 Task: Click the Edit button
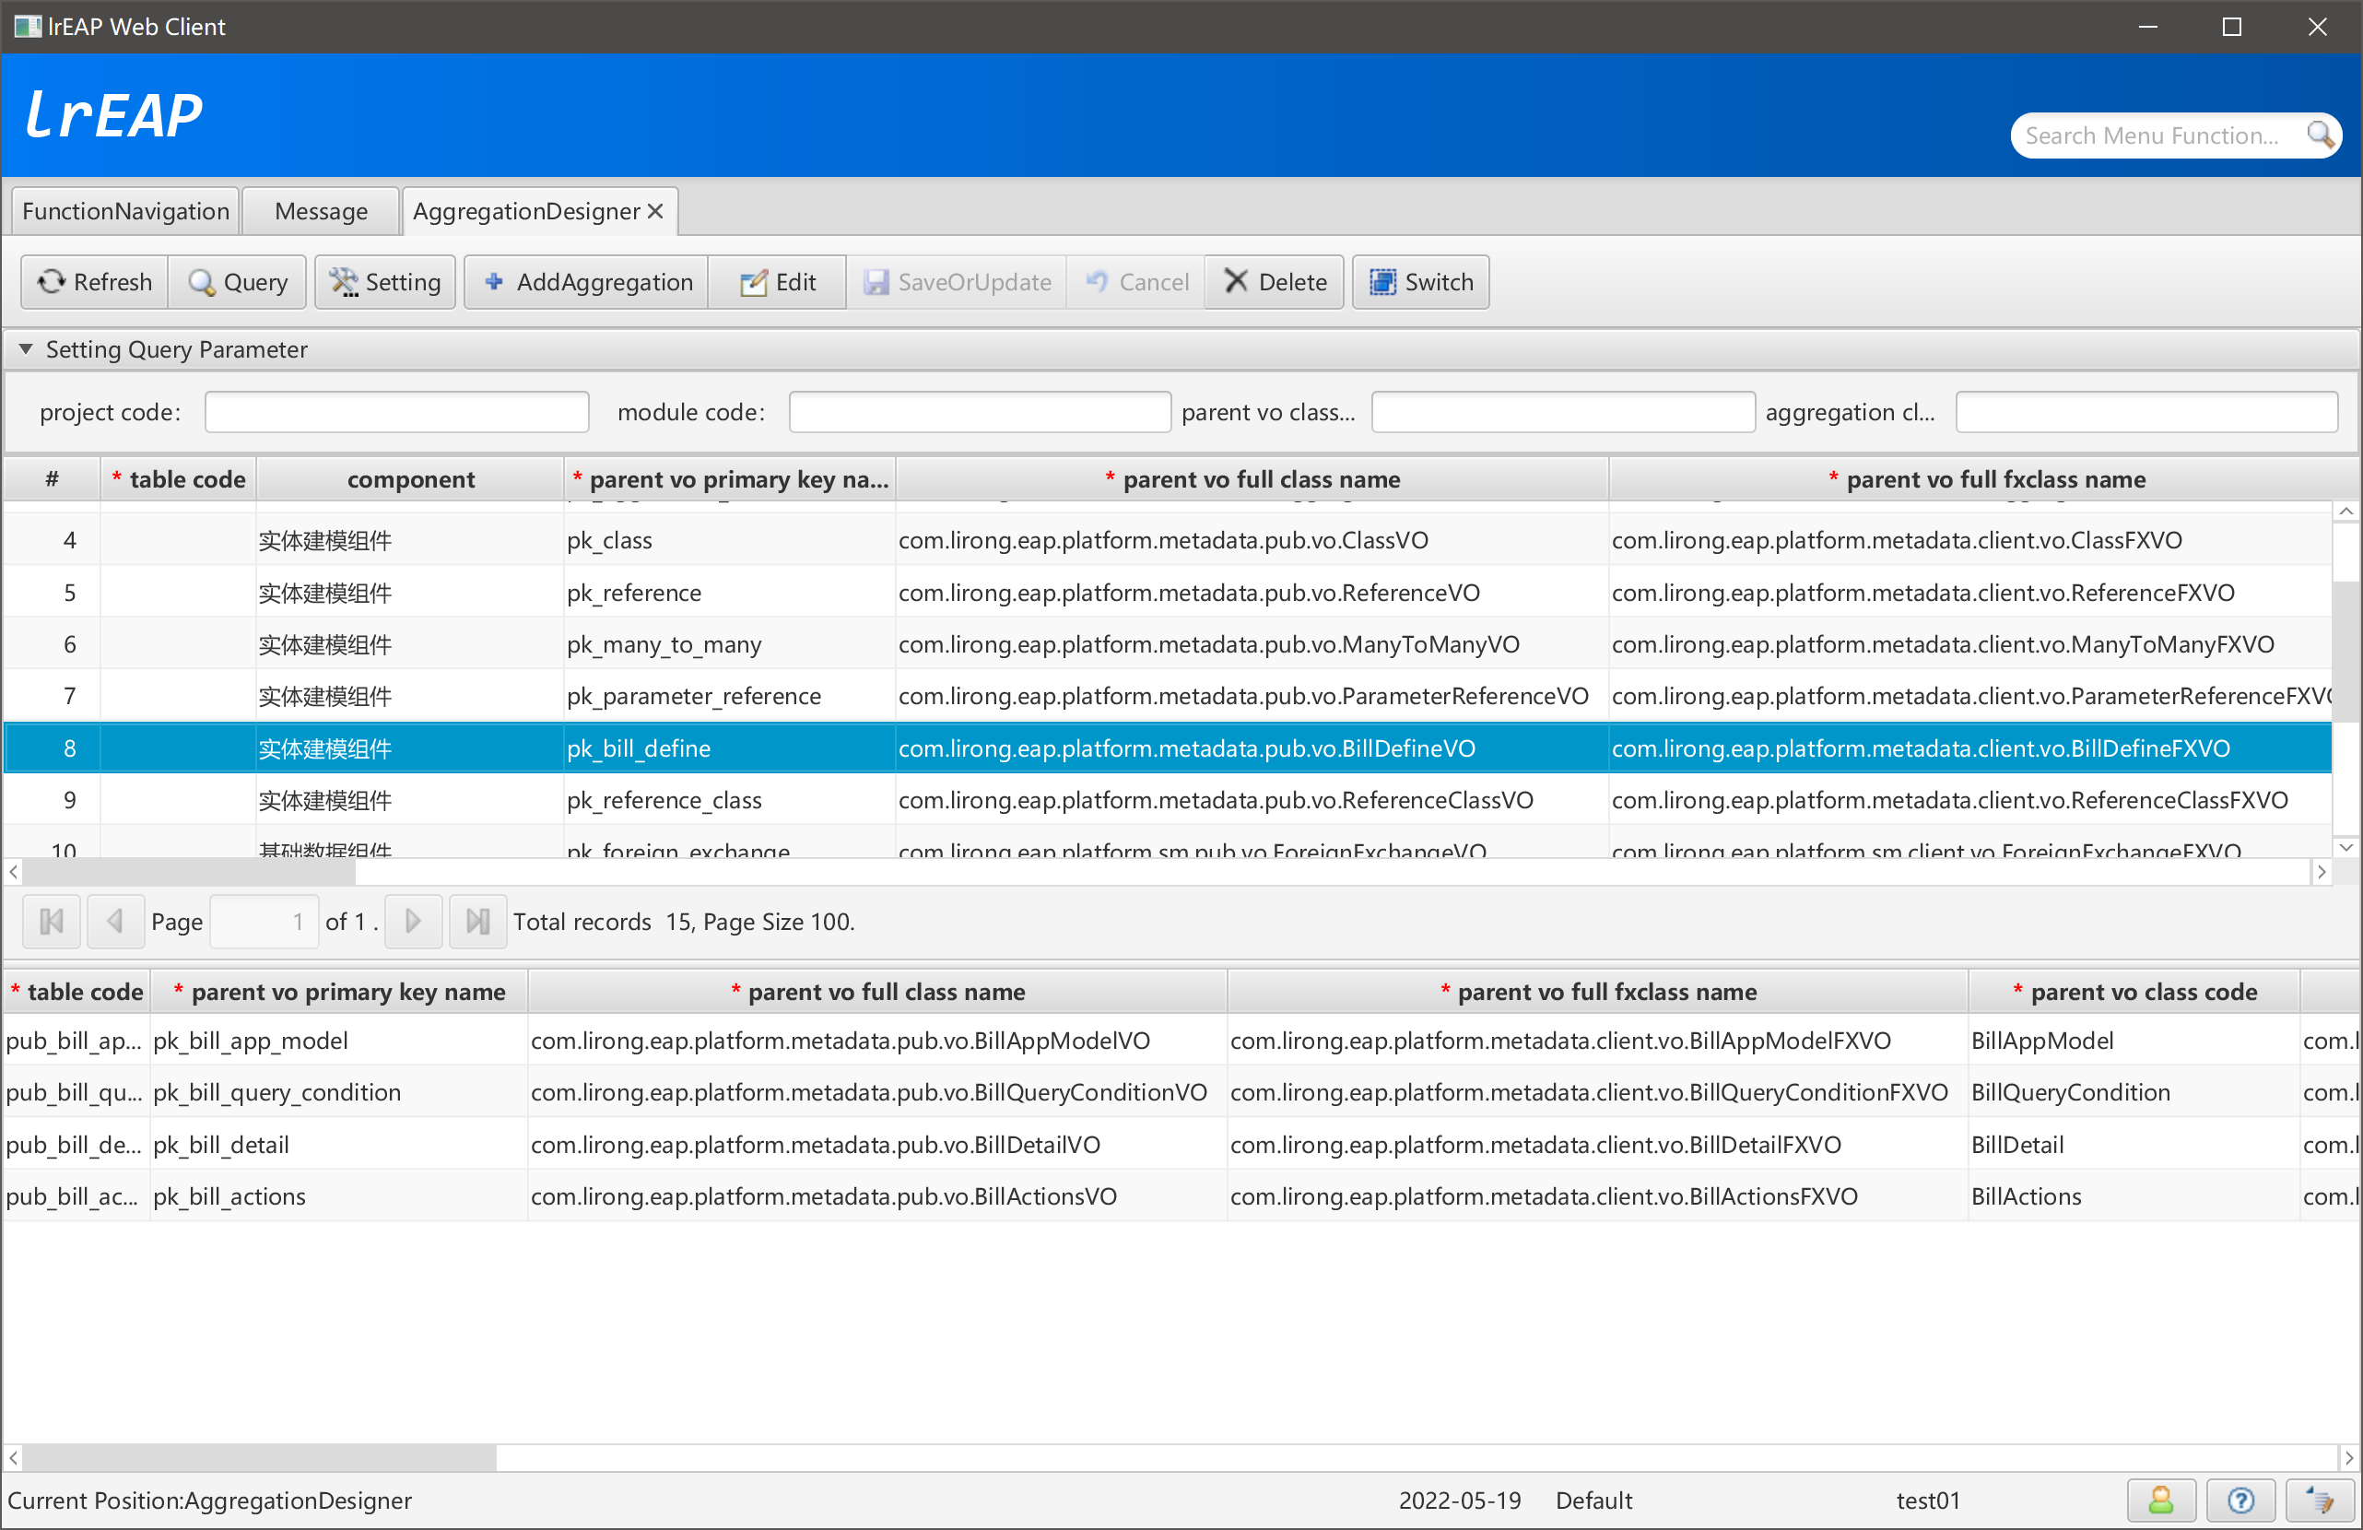coord(778,282)
